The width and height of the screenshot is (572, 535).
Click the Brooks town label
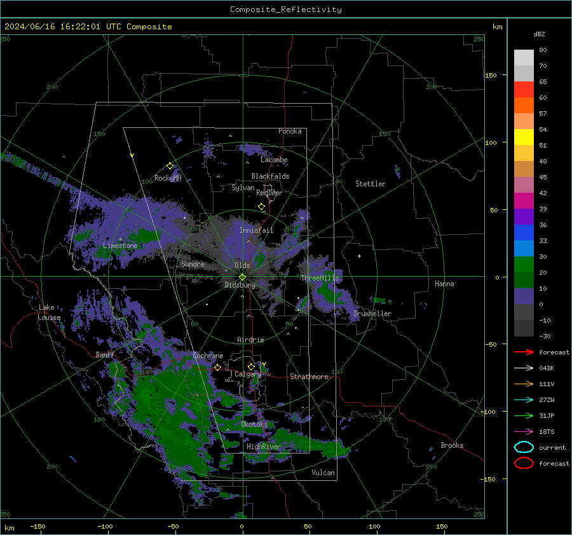pyautogui.click(x=452, y=445)
